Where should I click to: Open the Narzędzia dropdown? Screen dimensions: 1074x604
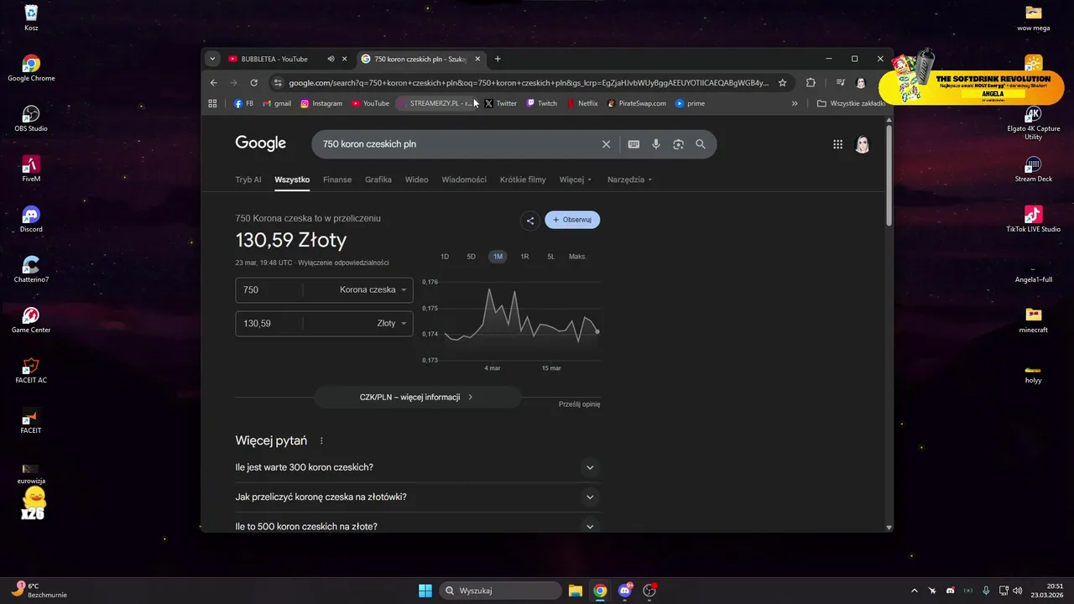coord(629,180)
